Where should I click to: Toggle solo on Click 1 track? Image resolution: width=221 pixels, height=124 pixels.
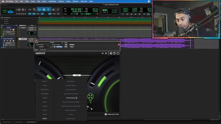point(10,30)
